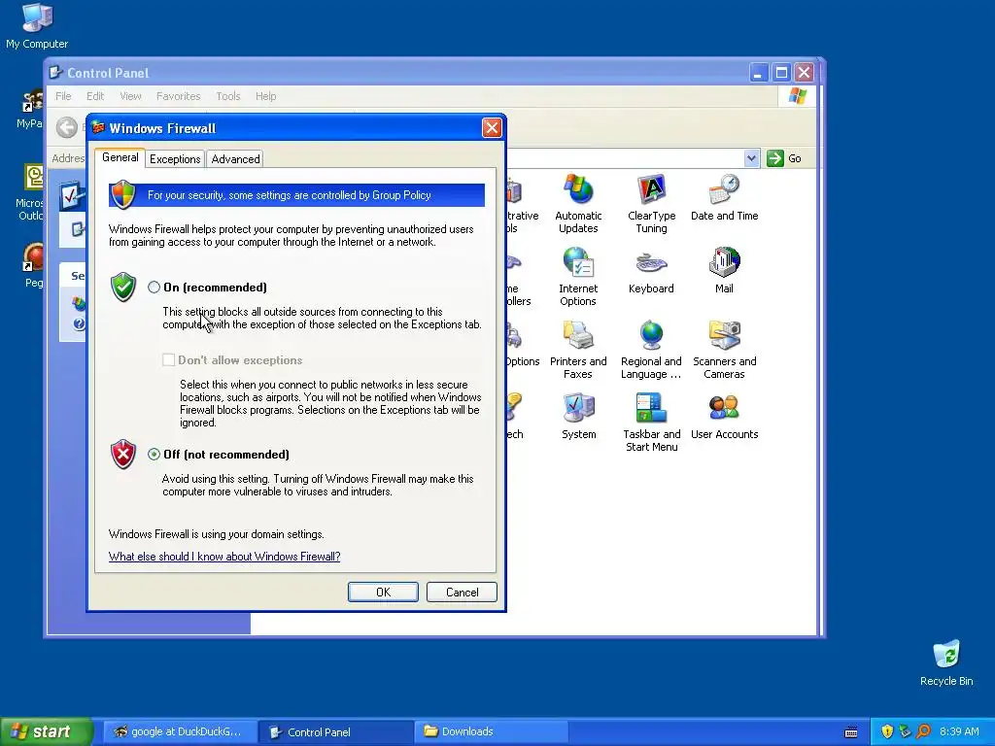Click OK in Windows Firewall dialog
The width and height of the screenshot is (995, 746).
coord(383,592)
